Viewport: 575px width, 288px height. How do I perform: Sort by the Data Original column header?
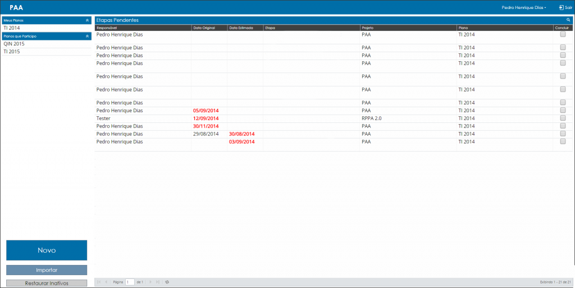pos(209,28)
